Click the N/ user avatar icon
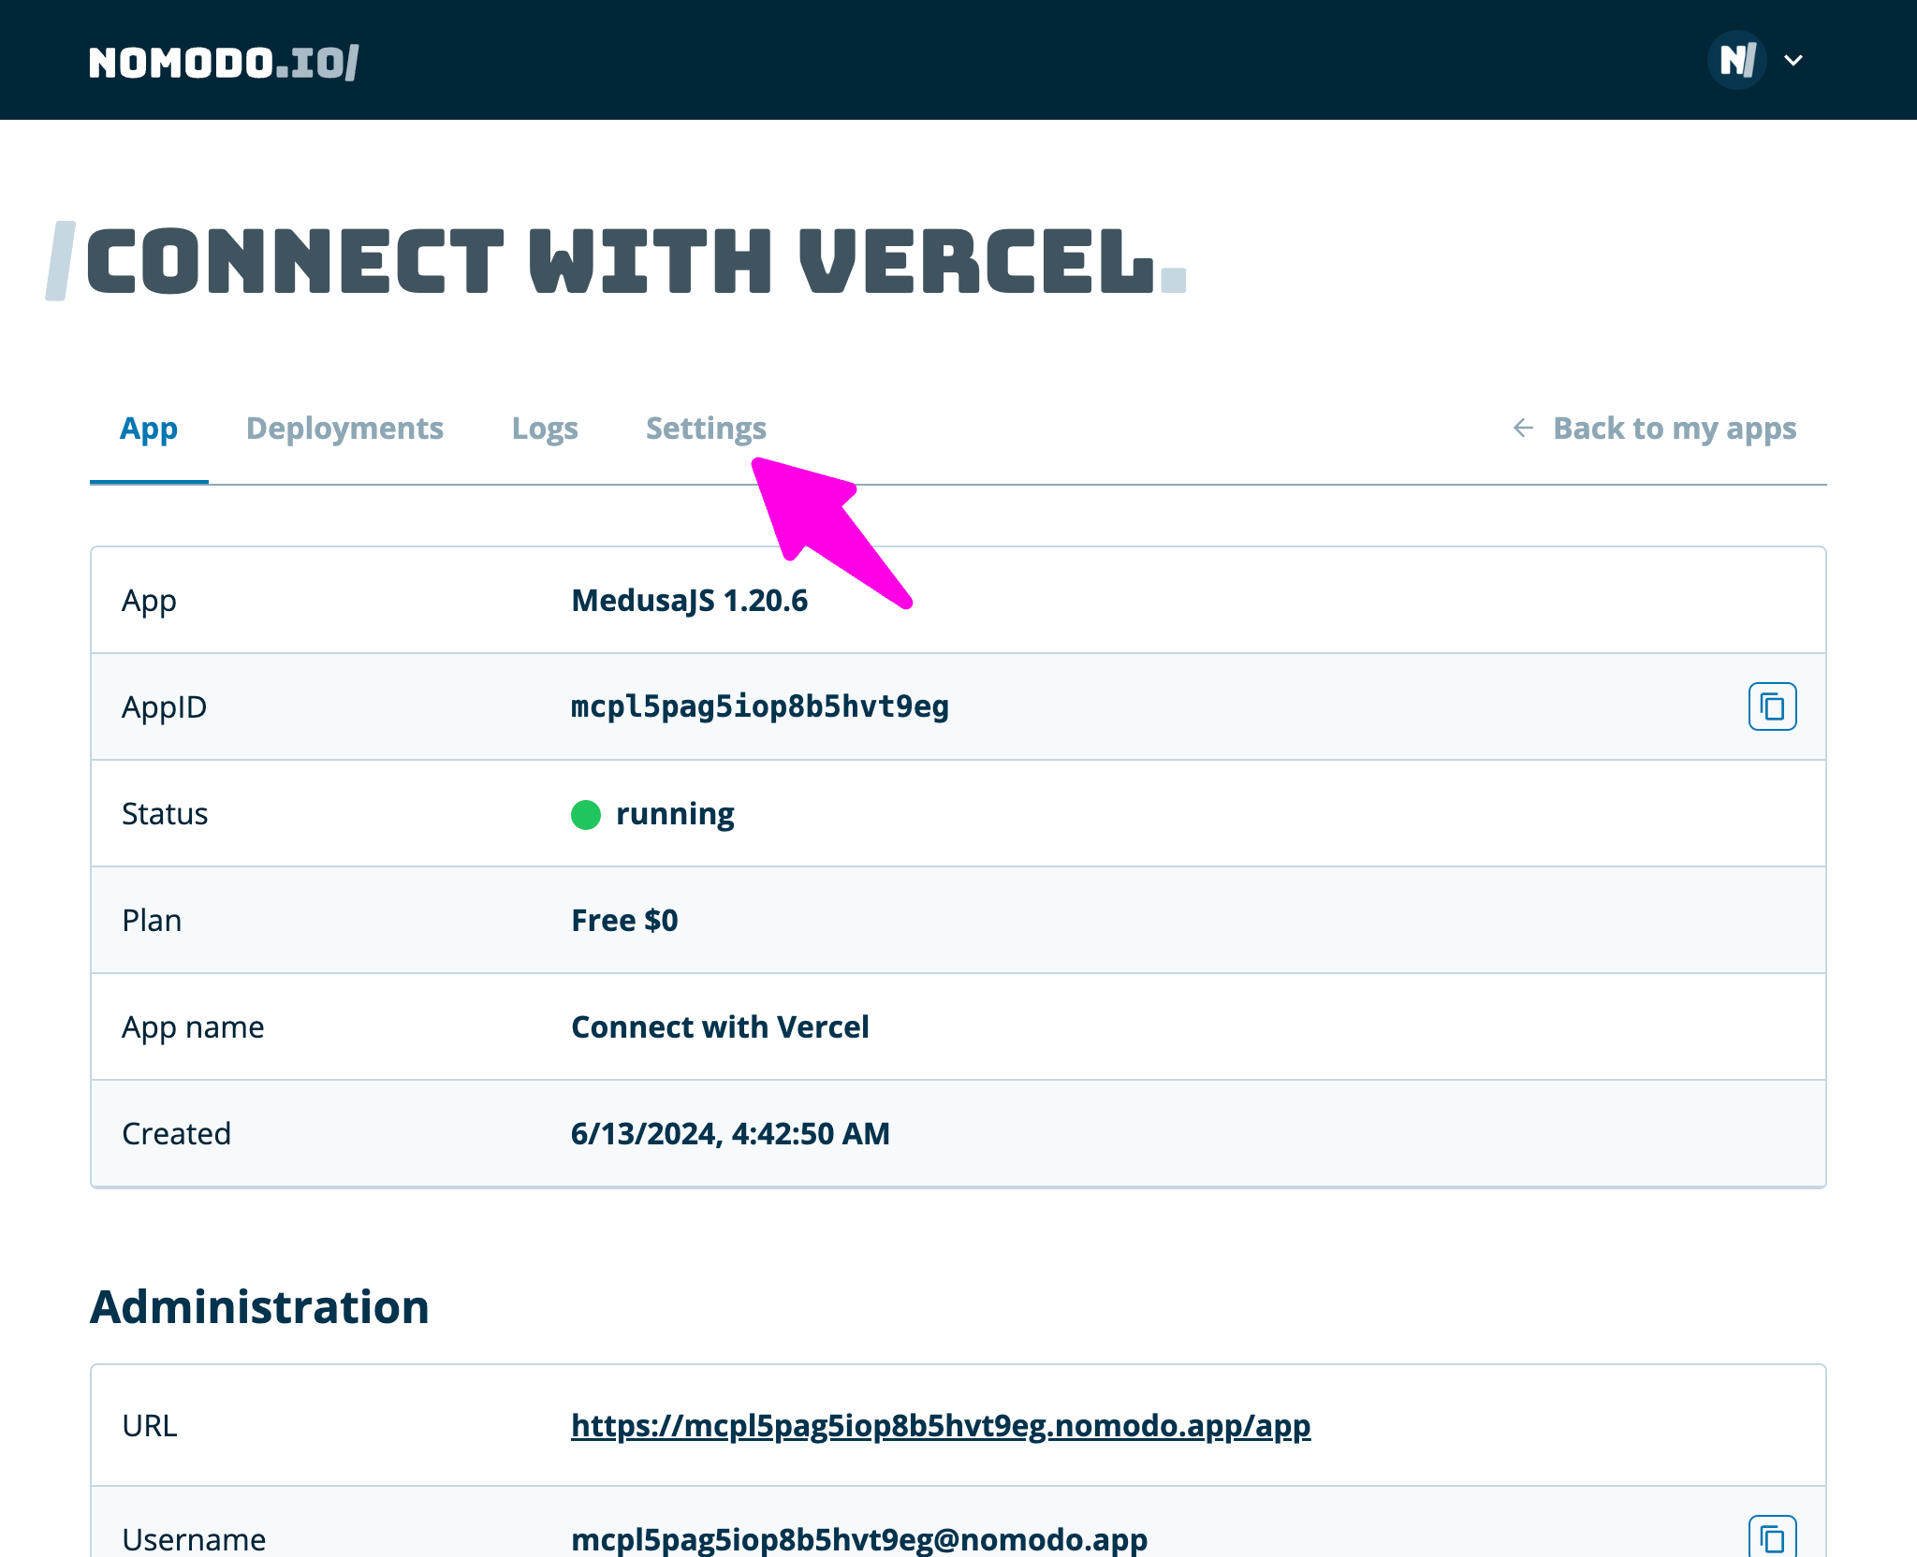The height and width of the screenshot is (1557, 1917). click(1736, 61)
